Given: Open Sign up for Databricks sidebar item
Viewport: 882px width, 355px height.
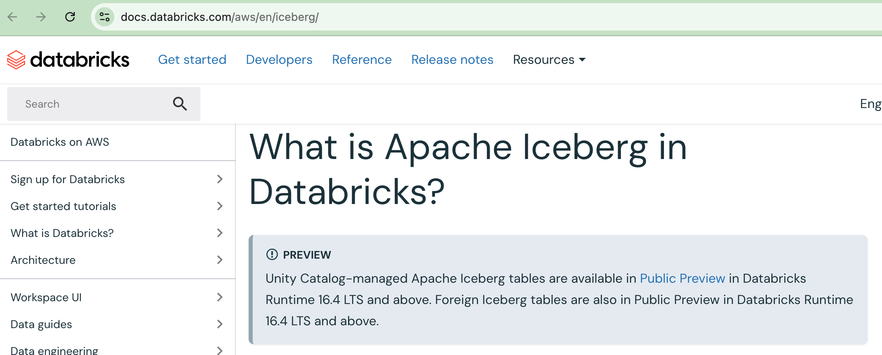Looking at the screenshot, I should pos(68,180).
